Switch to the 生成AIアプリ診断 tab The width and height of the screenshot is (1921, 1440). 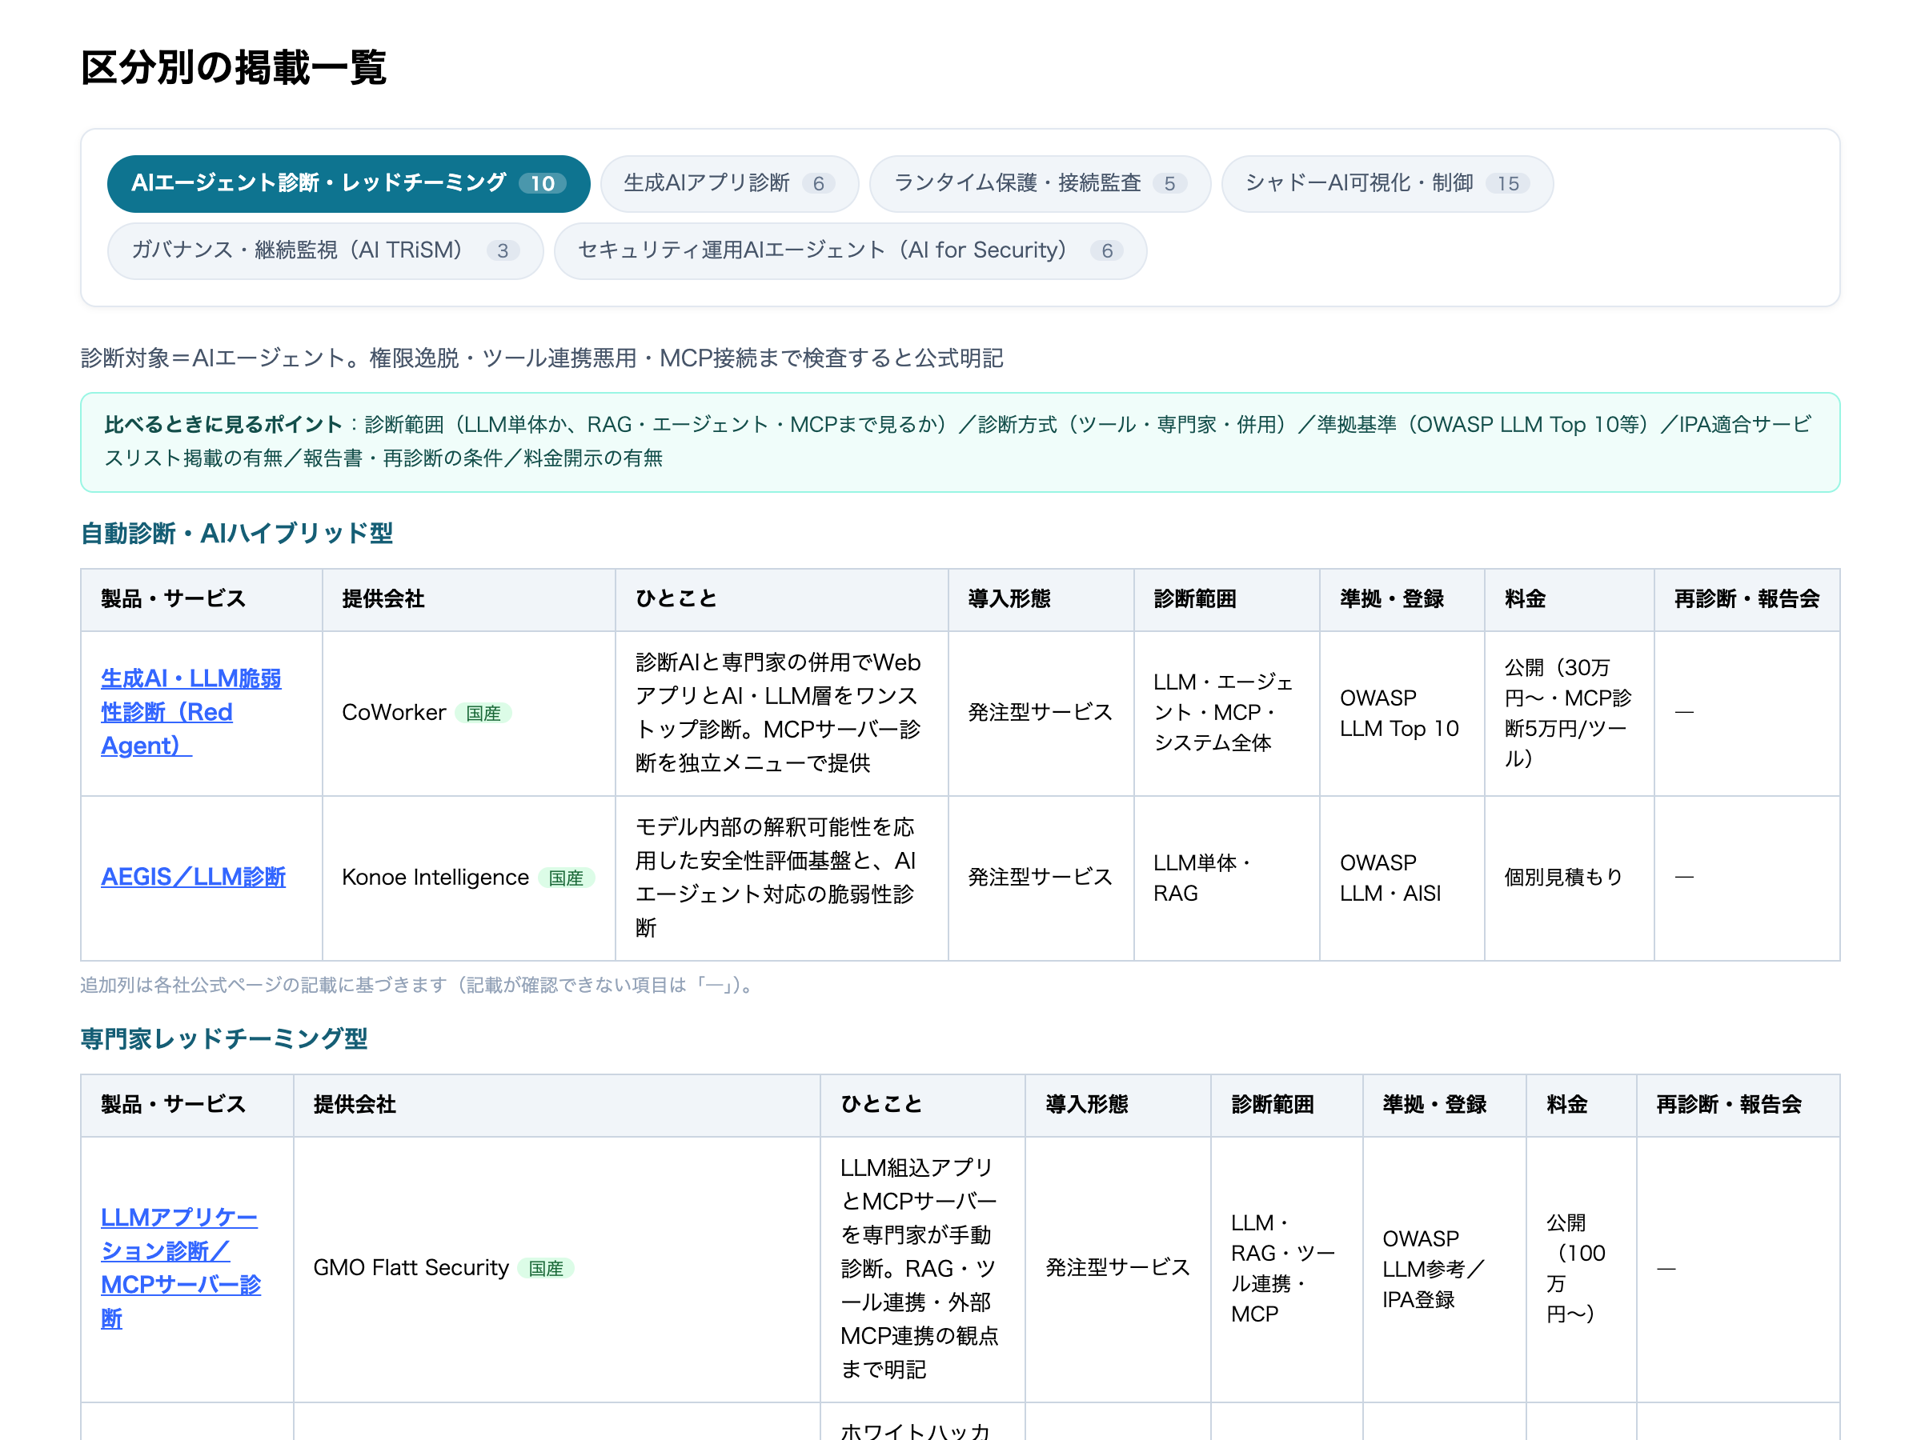tap(729, 183)
